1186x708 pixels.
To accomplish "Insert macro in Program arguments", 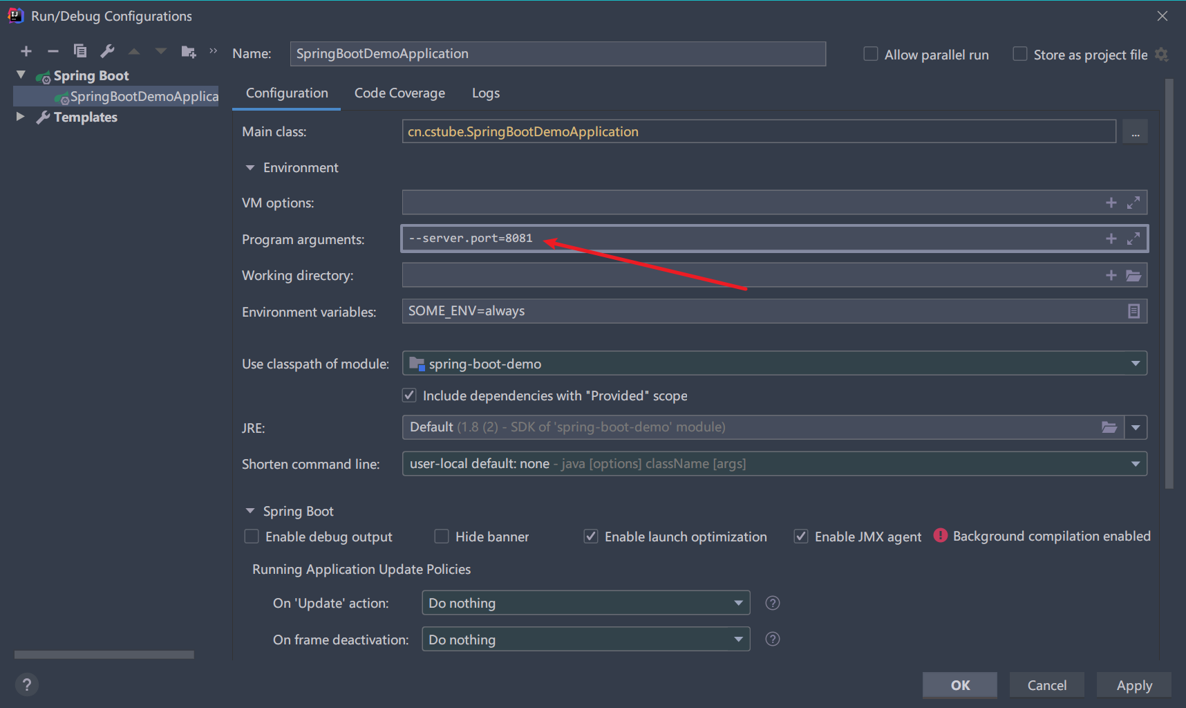I will [x=1111, y=239].
